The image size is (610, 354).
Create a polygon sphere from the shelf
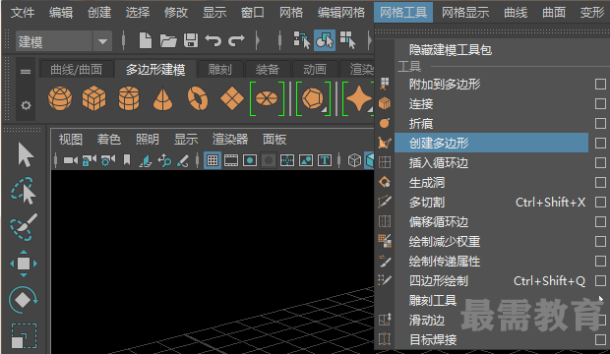pos(60,98)
